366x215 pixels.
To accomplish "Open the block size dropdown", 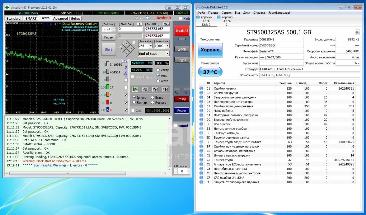I will (x=150, y=46).
